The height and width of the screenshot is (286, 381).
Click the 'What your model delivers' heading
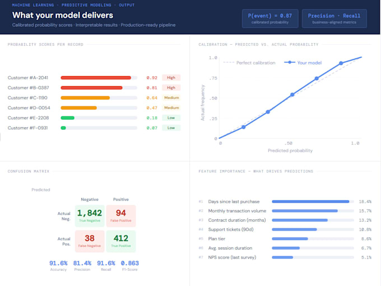coord(63,15)
